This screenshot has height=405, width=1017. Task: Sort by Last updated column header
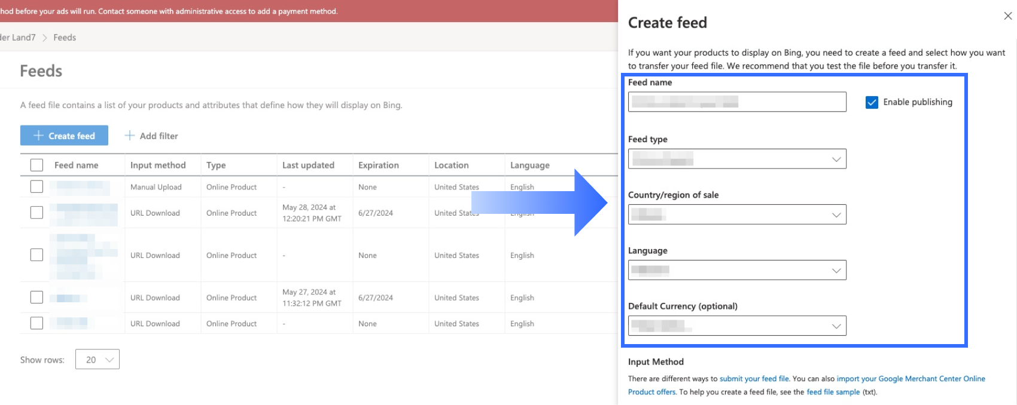(308, 165)
